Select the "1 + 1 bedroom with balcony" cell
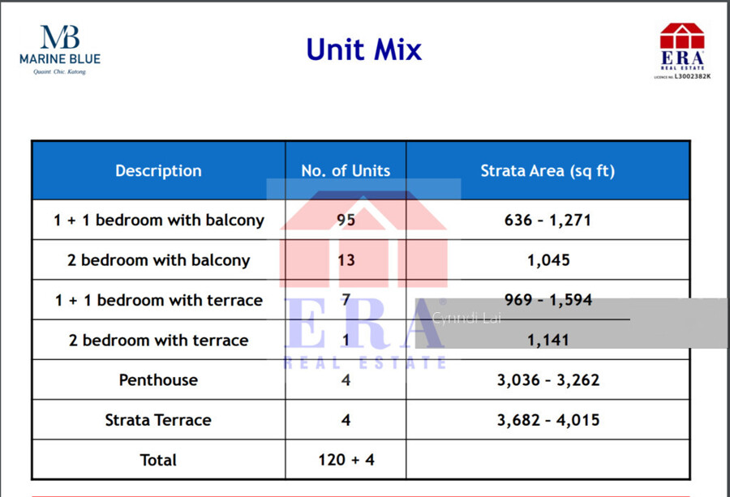The height and width of the screenshot is (497, 730). 159,220
